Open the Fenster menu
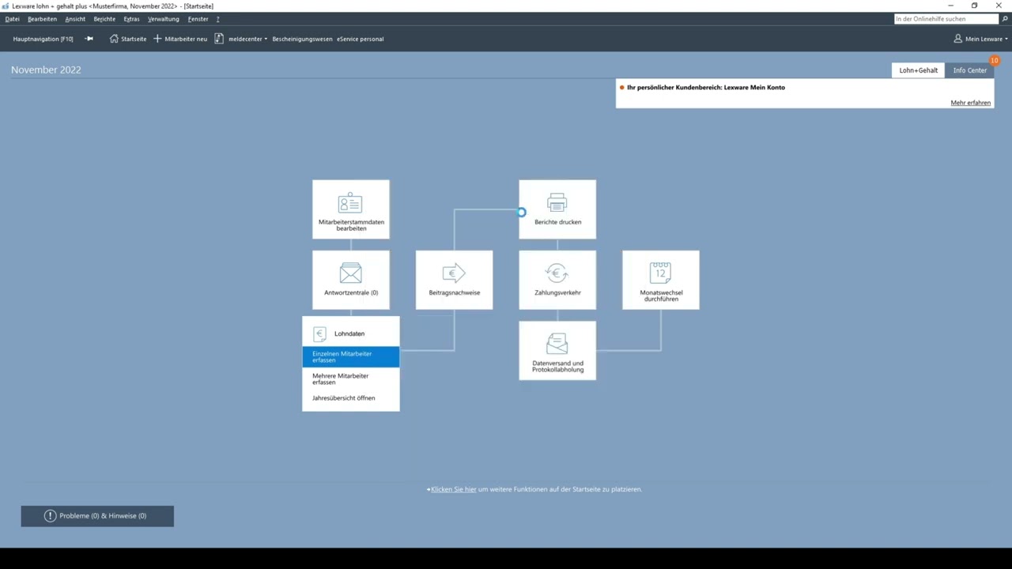 click(198, 19)
